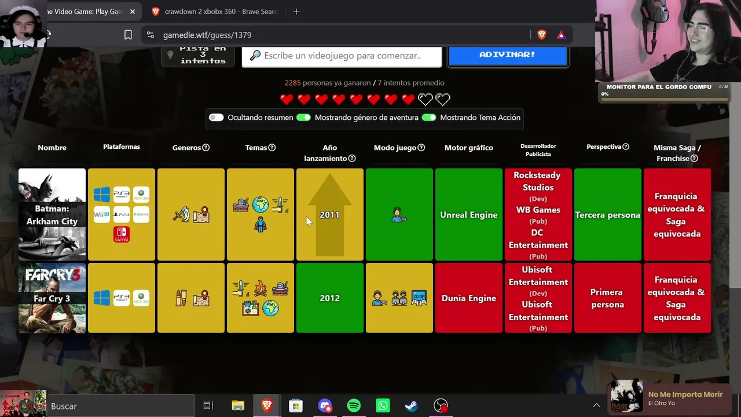This screenshot has height=417, width=741.
Task: Open the Task View taskbar button
Action: [x=208, y=405]
